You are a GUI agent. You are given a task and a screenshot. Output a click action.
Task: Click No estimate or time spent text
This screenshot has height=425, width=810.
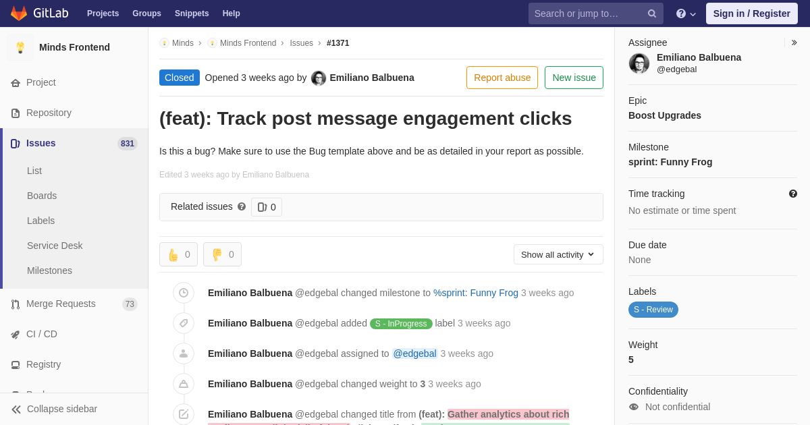[x=682, y=210]
